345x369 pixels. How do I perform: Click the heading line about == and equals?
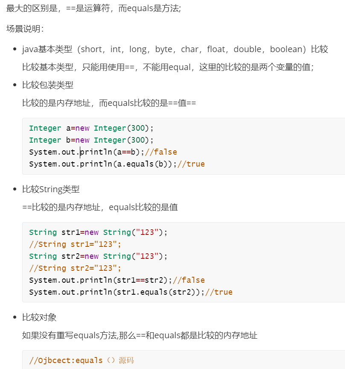click(94, 9)
